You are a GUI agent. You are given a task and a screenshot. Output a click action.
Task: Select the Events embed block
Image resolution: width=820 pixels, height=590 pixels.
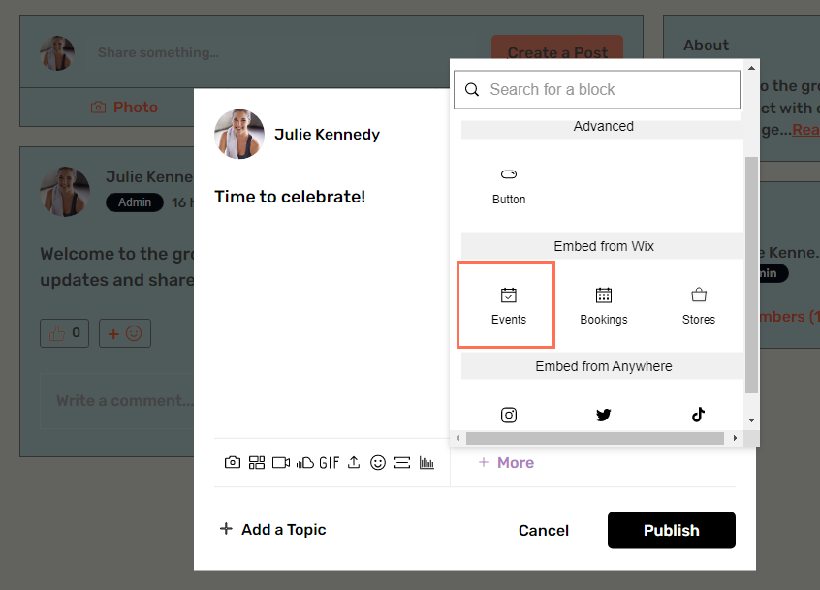[x=508, y=305]
